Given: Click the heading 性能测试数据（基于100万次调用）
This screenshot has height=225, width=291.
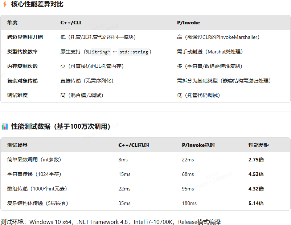Looking at the screenshot, I should tap(61, 126).
